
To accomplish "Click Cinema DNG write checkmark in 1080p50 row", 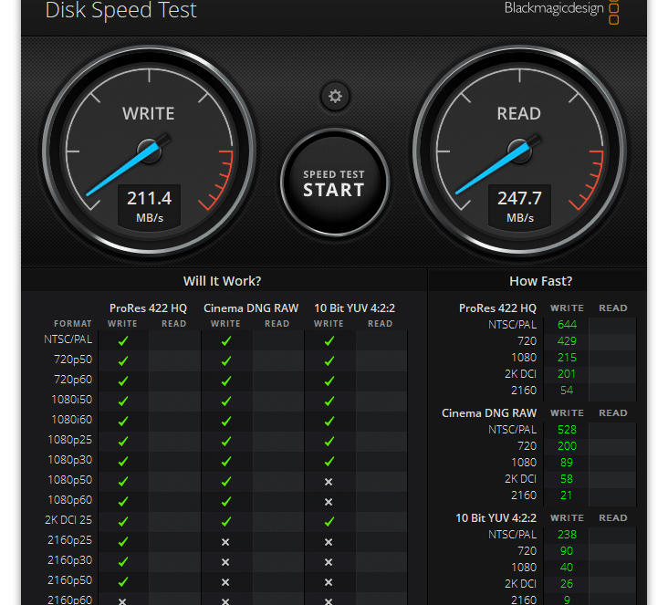I will 226,481.
